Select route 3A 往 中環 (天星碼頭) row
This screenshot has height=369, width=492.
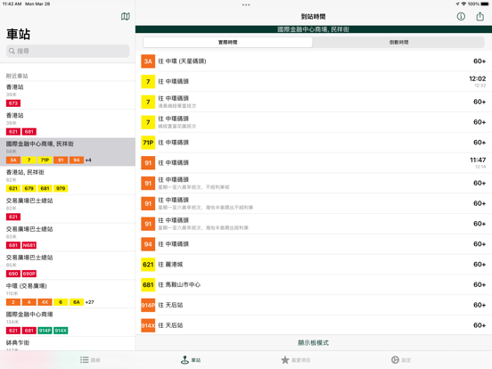(x=314, y=61)
